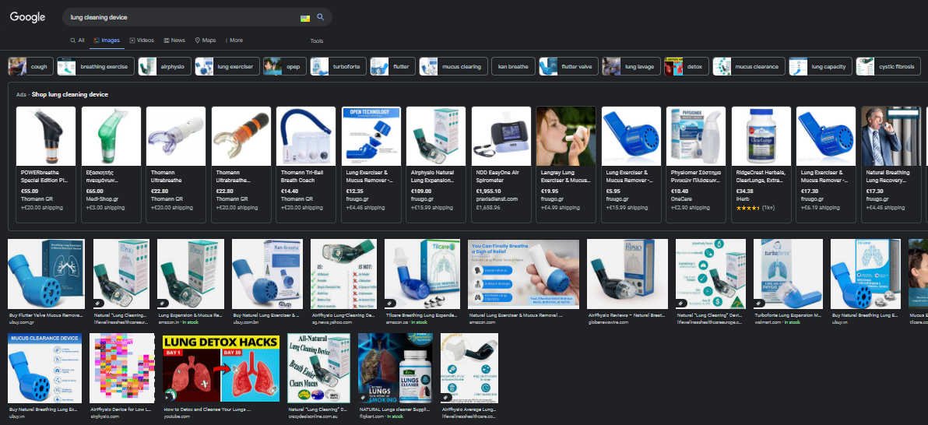Select the 'cystic fibrosis' chip
The image size is (928, 425).
click(888, 67)
